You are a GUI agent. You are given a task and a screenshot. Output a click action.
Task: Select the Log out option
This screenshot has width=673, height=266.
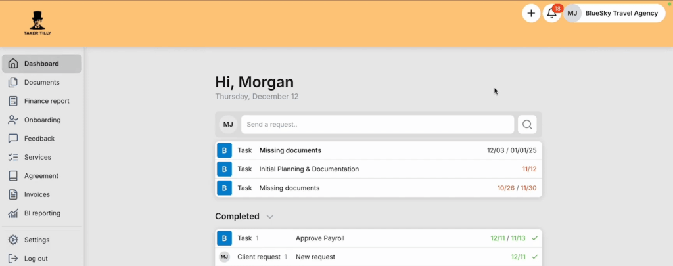(x=35, y=259)
